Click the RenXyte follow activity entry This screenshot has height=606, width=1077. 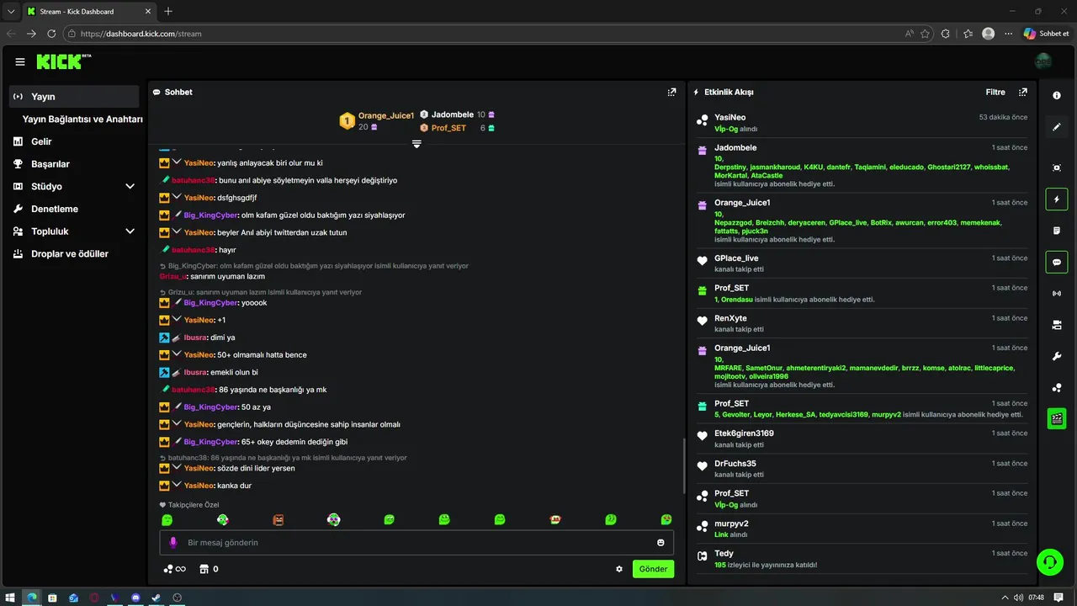coord(862,323)
